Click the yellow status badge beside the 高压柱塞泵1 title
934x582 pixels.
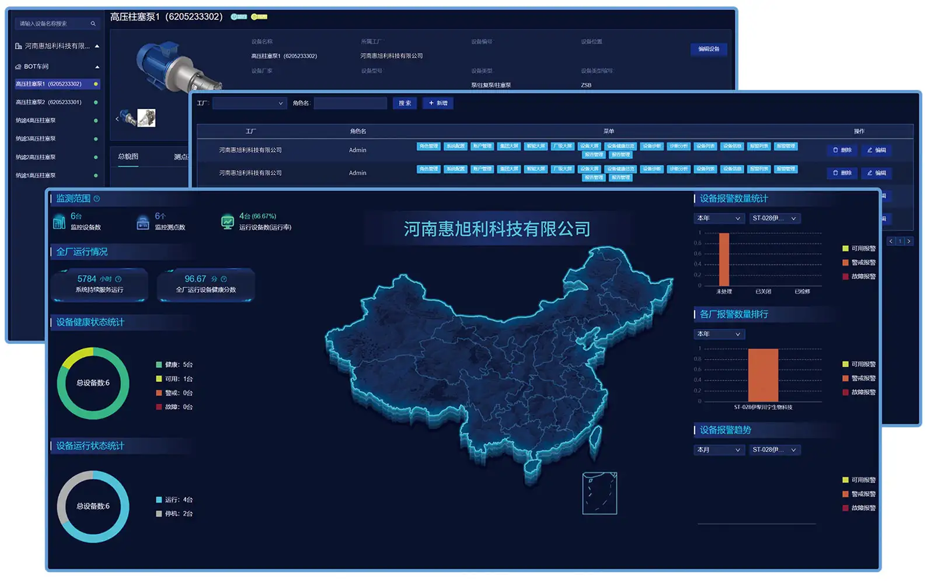(x=259, y=17)
